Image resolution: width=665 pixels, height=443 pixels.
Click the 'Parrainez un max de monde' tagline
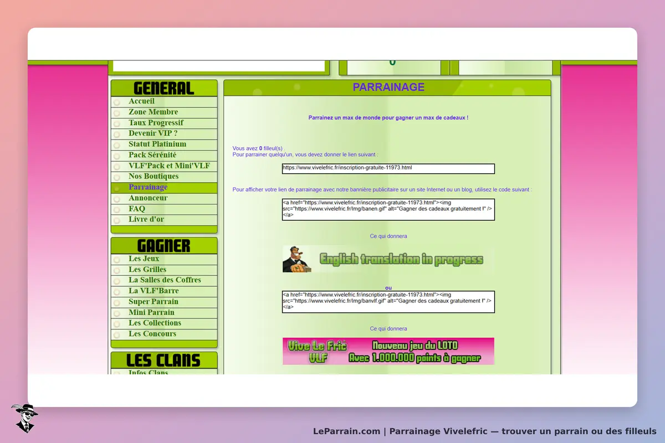tap(388, 117)
